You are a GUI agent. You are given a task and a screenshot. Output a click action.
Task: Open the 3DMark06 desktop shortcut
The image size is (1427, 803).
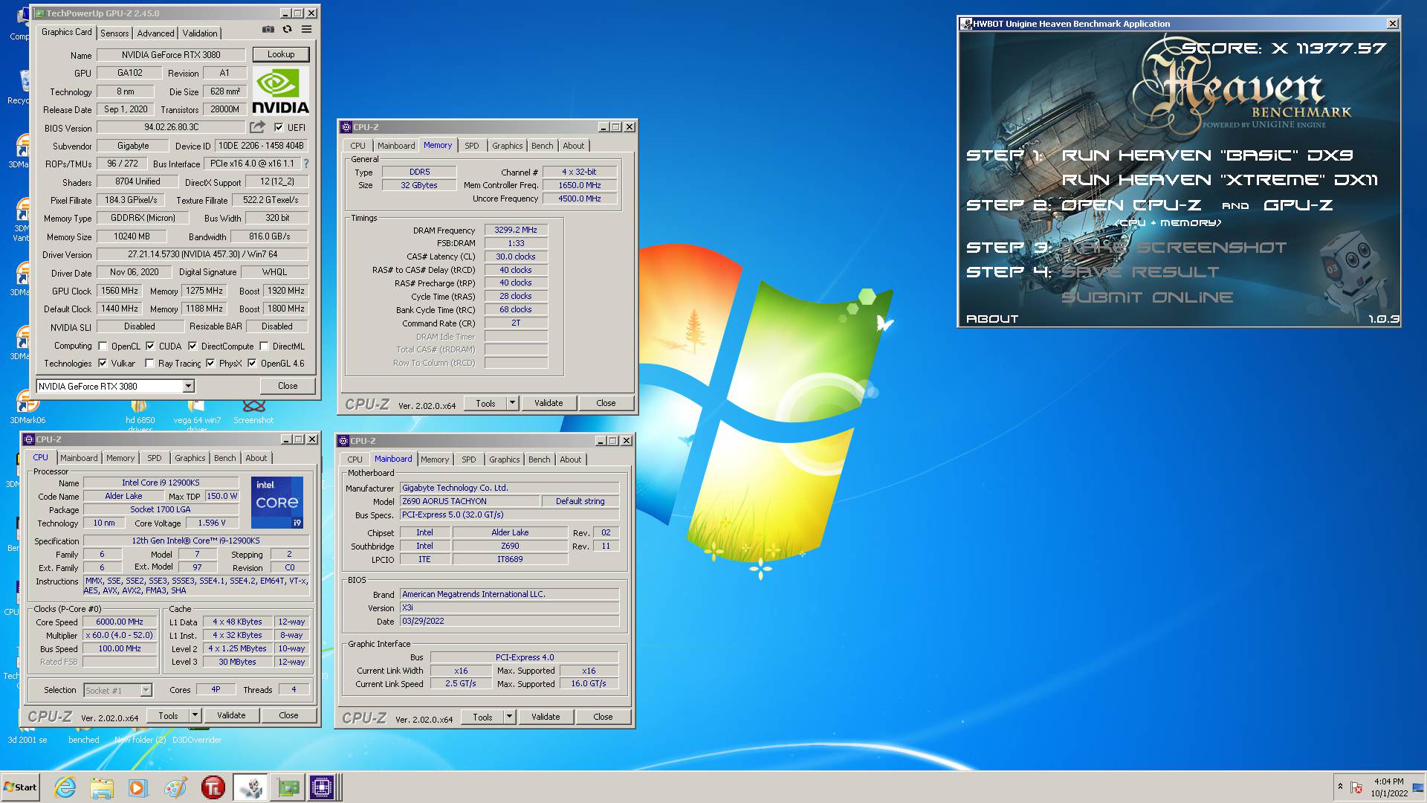(x=27, y=407)
